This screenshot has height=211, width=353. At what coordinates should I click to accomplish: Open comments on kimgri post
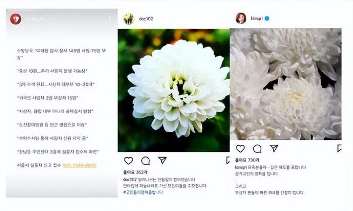click(257, 149)
